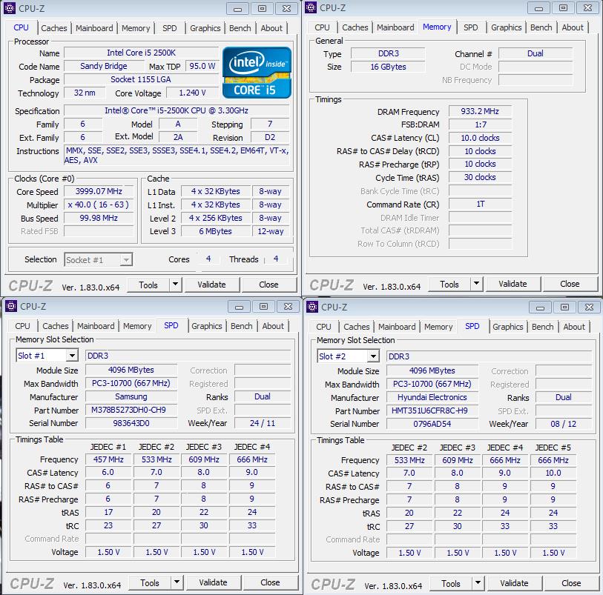Expand Tools arrow in the CPU tab window
The width and height of the screenshot is (603, 595).
tap(175, 285)
